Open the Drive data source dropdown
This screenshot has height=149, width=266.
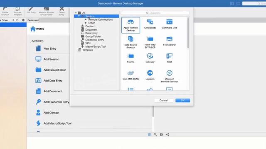13,20
